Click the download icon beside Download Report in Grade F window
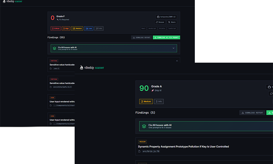273x164 pixels. [x=134, y=37]
